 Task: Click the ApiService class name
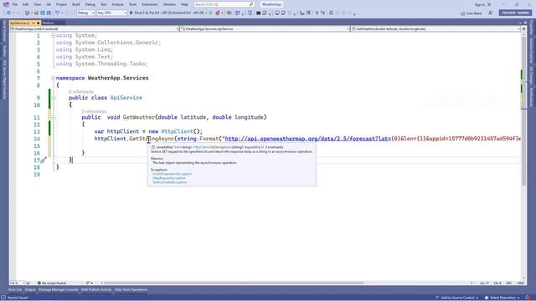(x=126, y=98)
